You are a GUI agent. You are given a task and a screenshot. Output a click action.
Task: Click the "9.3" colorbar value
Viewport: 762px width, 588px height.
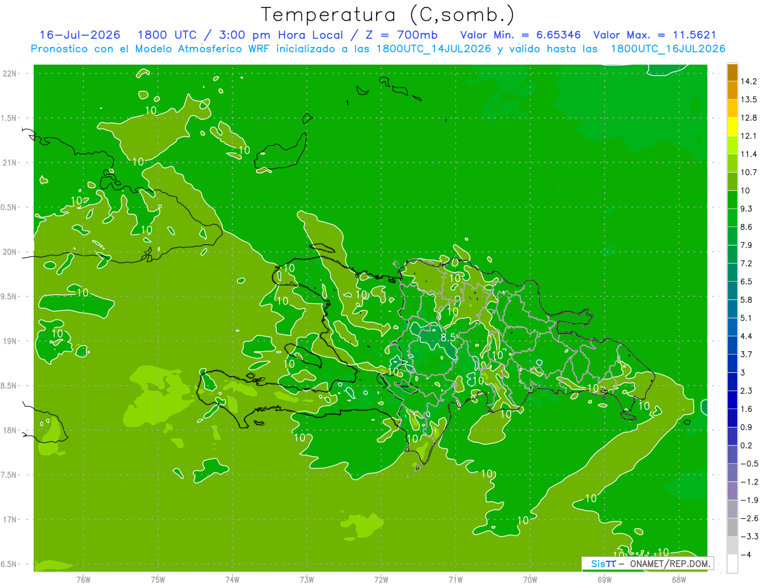pos(747,209)
